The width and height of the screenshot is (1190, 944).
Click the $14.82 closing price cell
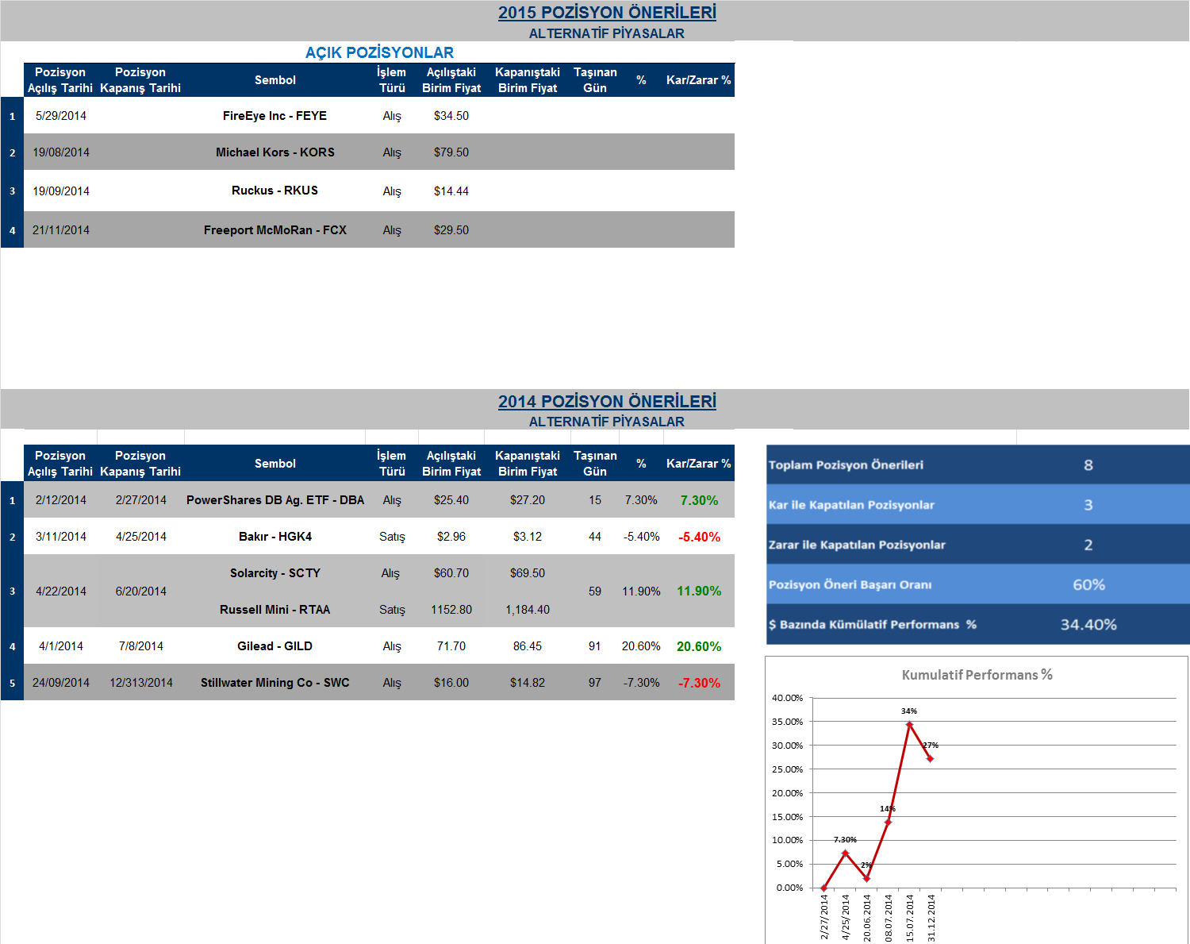pyautogui.click(x=528, y=683)
